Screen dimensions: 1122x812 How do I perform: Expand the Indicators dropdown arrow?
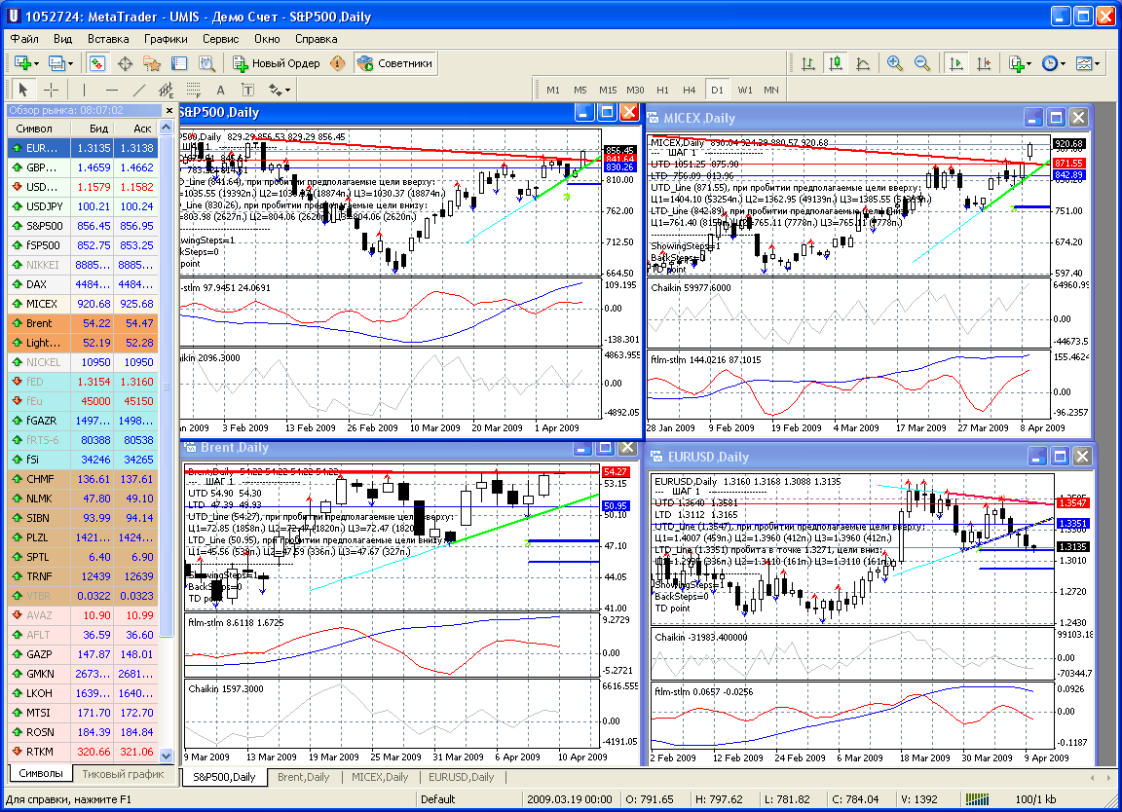pyautogui.click(x=1028, y=64)
